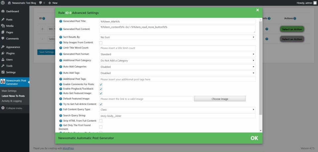
Task: Uncheck Enable Comments For Posts
Action: click(x=101, y=85)
